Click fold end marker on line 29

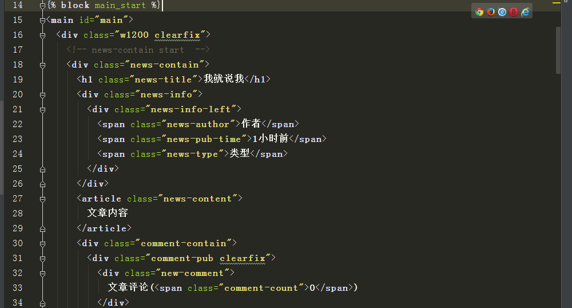pyautogui.click(x=42, y=229)
